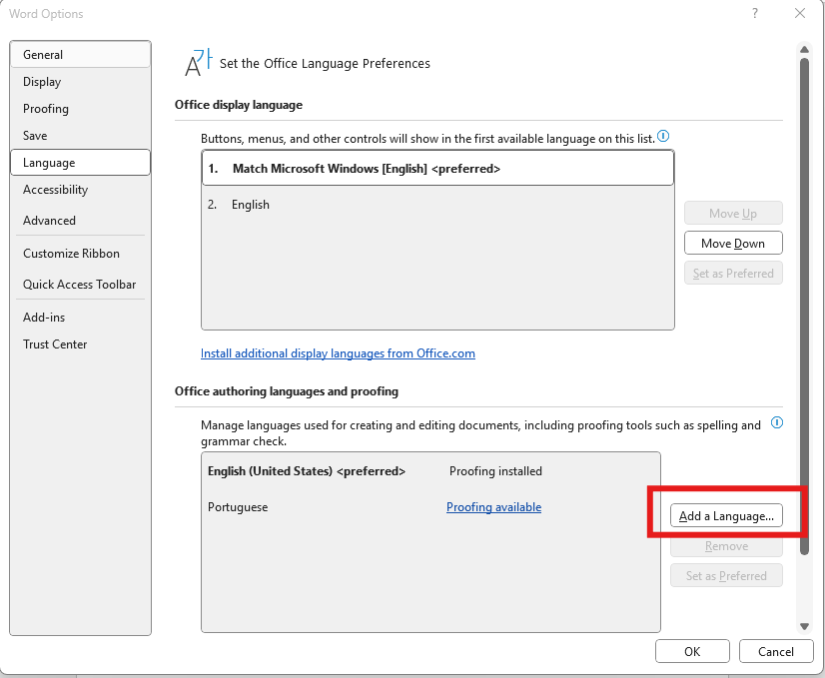Click the Proofing available link for Portuguese
Image resolution: width=825 pixels, height=678 pixels.
(493, 507)
